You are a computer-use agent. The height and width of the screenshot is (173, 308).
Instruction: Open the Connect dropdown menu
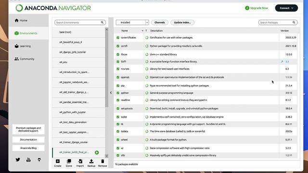(286, 8)
